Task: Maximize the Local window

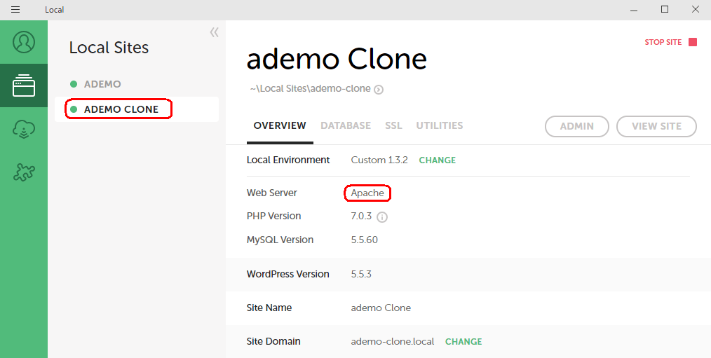Action: click(664, 10)
